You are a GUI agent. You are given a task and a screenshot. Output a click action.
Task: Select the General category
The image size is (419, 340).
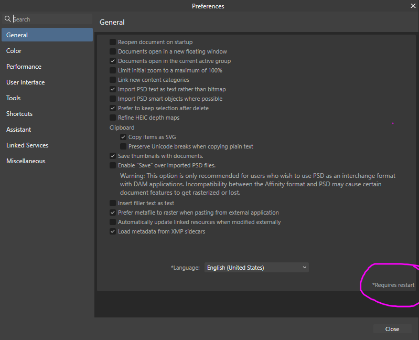click(x=47, y=35)
